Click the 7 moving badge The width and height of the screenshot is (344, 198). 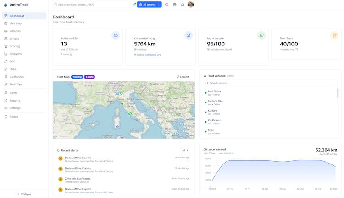click(77, 77)
